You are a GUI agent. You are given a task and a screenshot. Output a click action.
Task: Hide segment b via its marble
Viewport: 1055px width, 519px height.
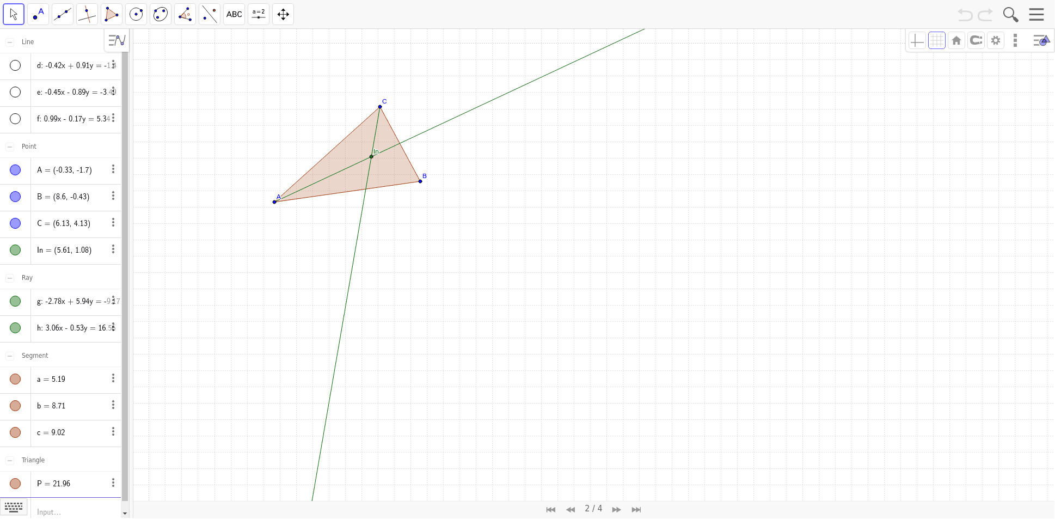(15, 406)
